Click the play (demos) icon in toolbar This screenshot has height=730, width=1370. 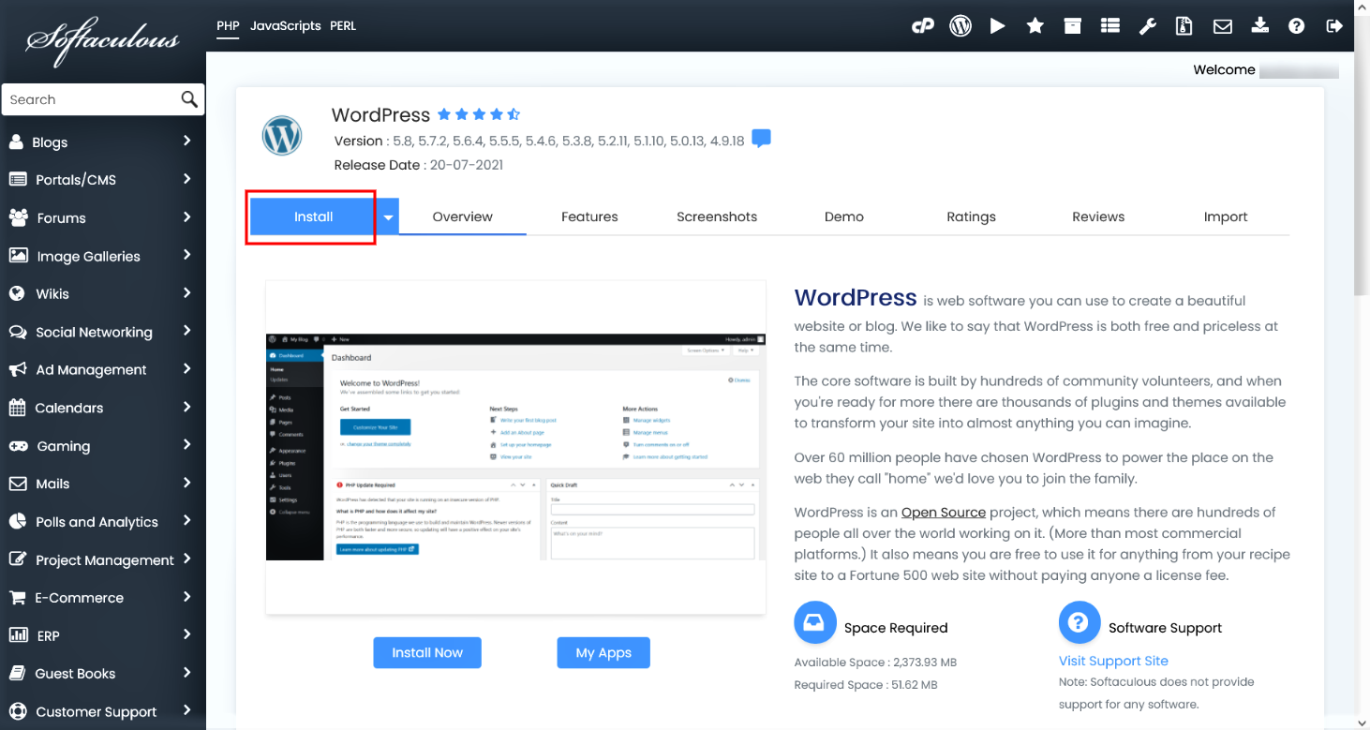click(997, 26)
